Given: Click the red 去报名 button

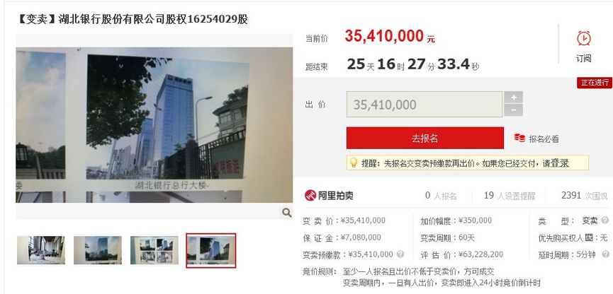Looking at the screenshot, I should click(x=425, y=138).
